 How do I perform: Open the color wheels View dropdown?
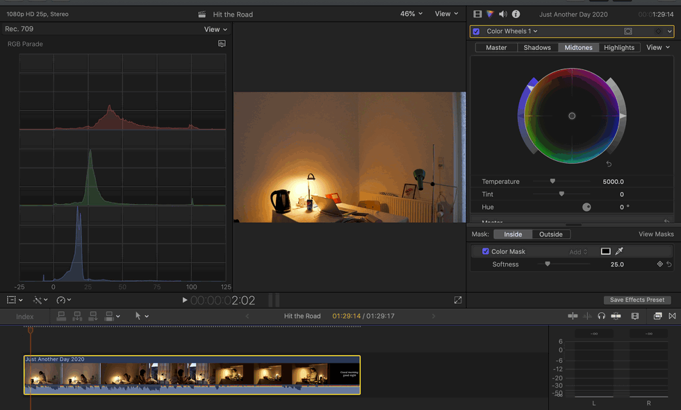coord(657,47)
